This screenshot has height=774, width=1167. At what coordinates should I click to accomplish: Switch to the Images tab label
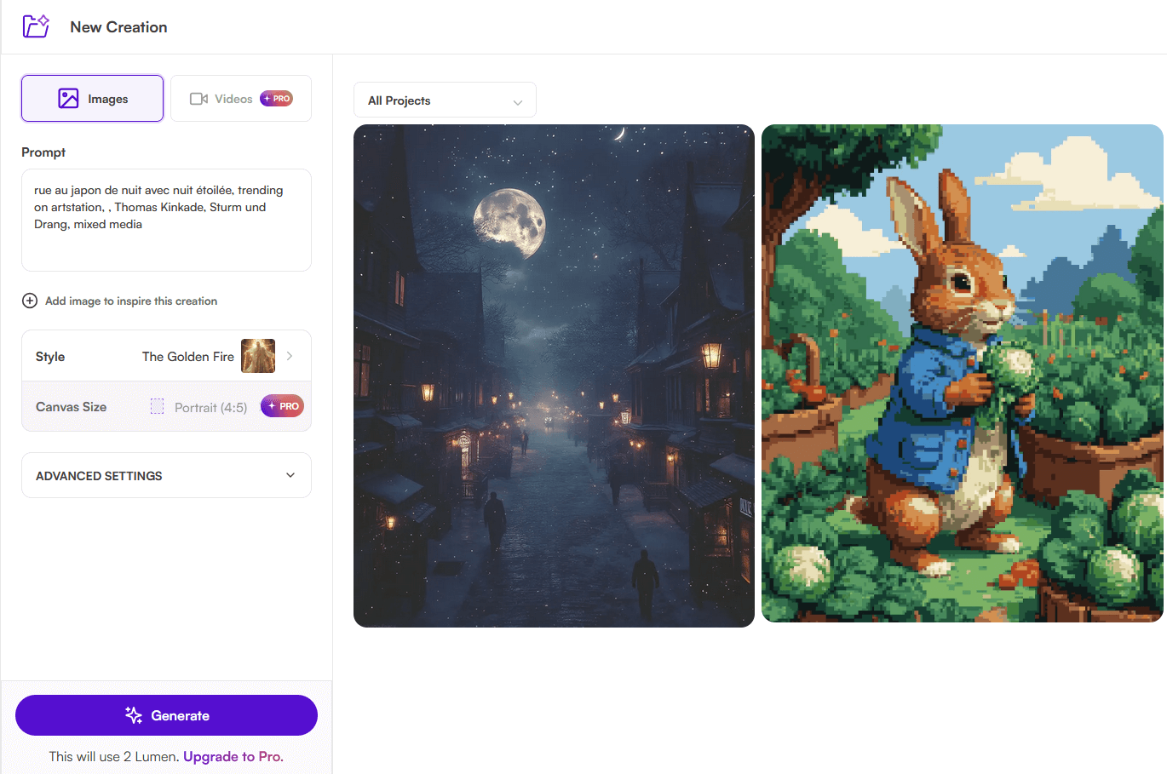coord(108,100)
